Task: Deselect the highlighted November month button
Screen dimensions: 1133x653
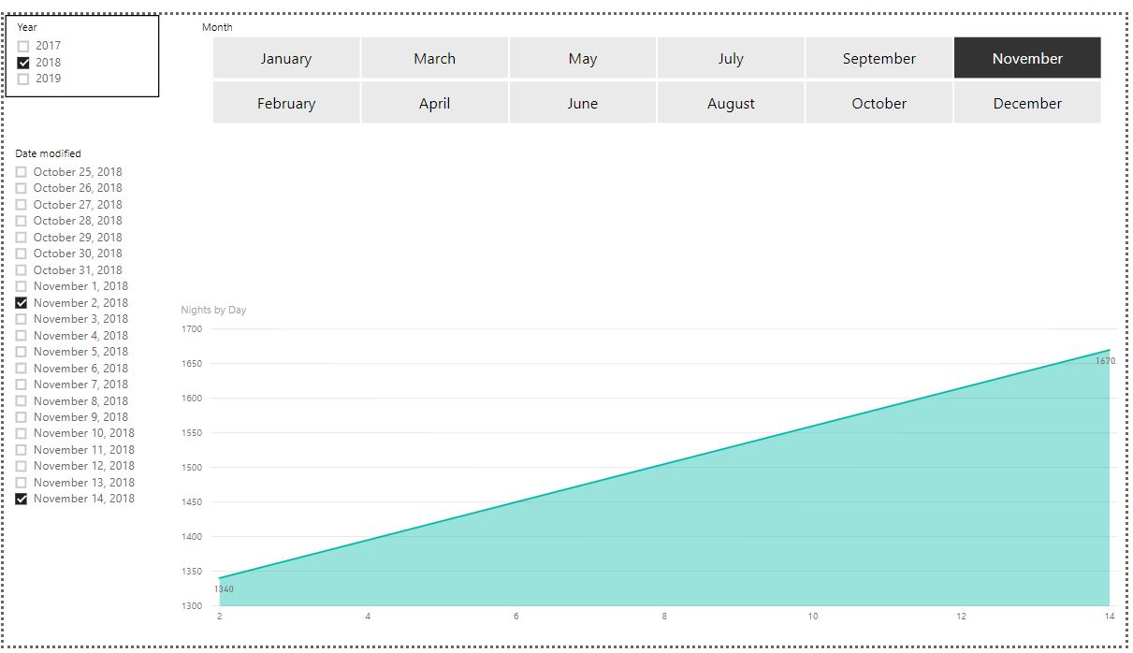Action: coord(1027,58)
